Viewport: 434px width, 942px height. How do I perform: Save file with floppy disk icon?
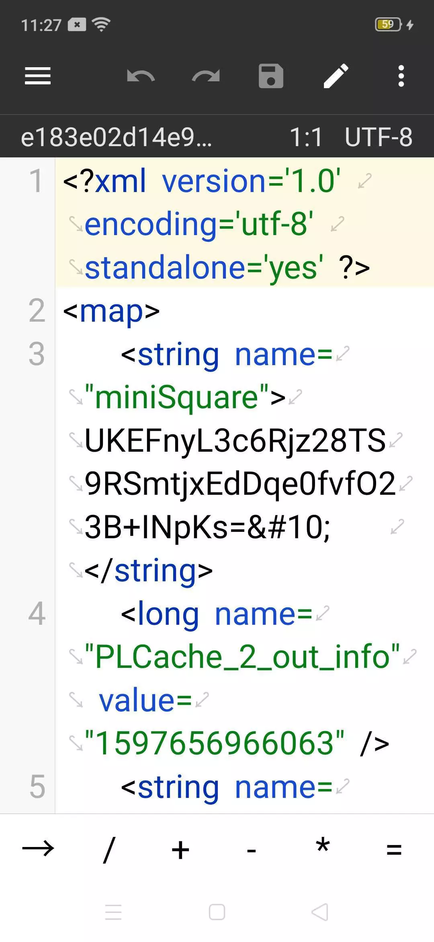[x=271, y=76]
